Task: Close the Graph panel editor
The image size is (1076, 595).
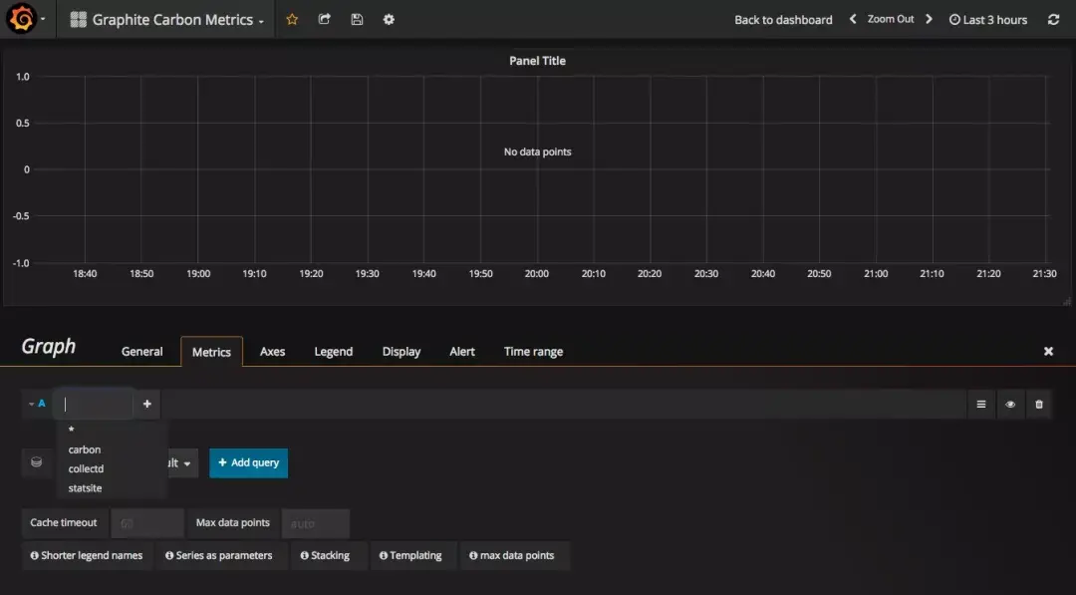Action: [1048, 352]
